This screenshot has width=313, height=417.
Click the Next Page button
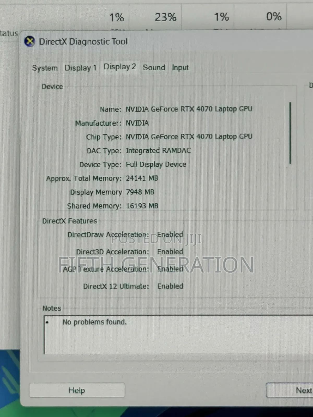pyautogui.click(x=290, y=390)
